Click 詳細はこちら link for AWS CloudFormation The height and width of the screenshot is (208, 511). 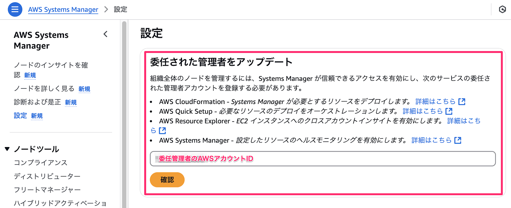[435, 101]
